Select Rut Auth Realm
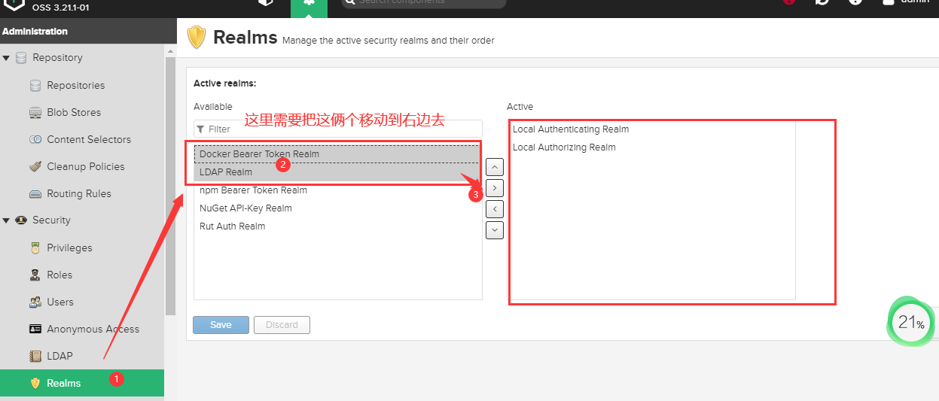 (x=337, y=226)
